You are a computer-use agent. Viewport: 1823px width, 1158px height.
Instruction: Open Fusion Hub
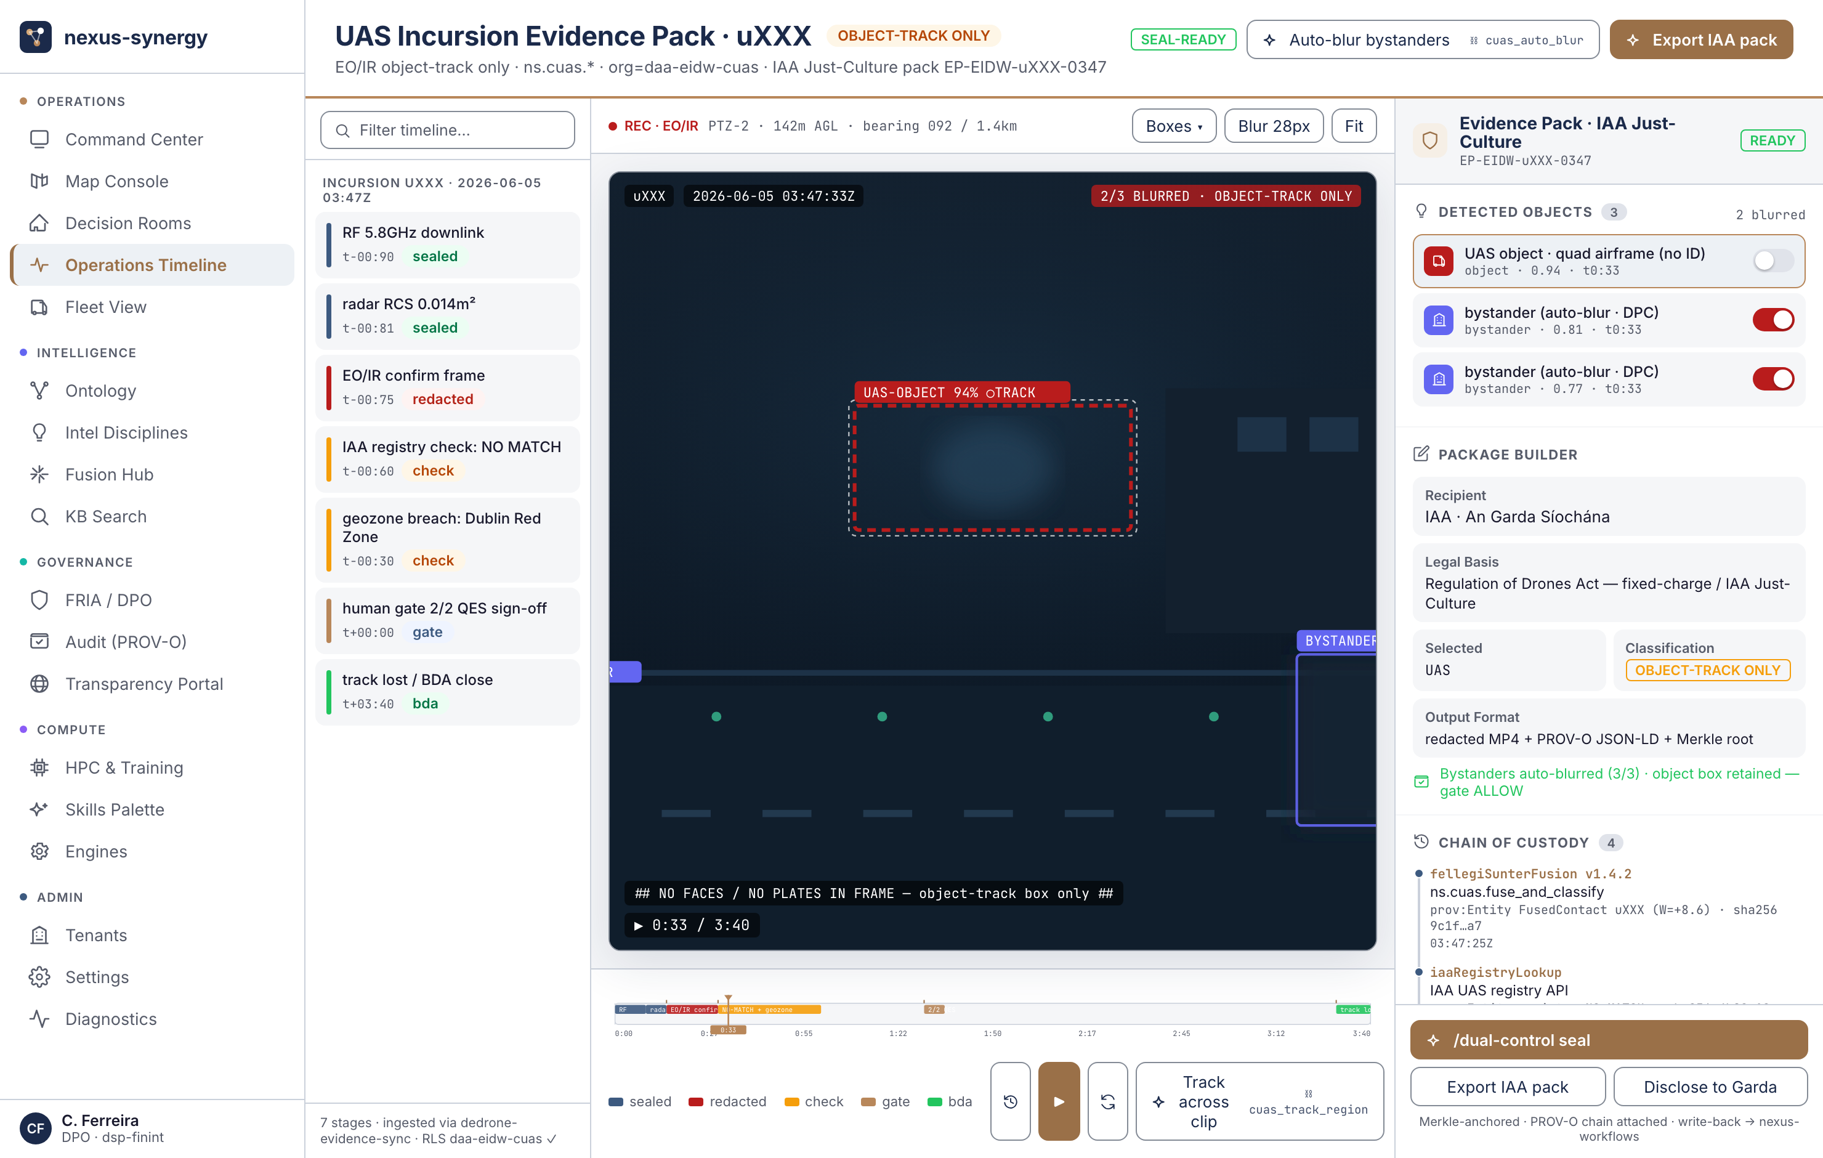(x=152, y=474)
